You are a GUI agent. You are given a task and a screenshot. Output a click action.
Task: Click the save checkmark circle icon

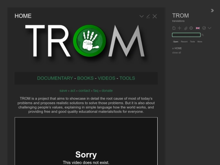tap(204, 28)
